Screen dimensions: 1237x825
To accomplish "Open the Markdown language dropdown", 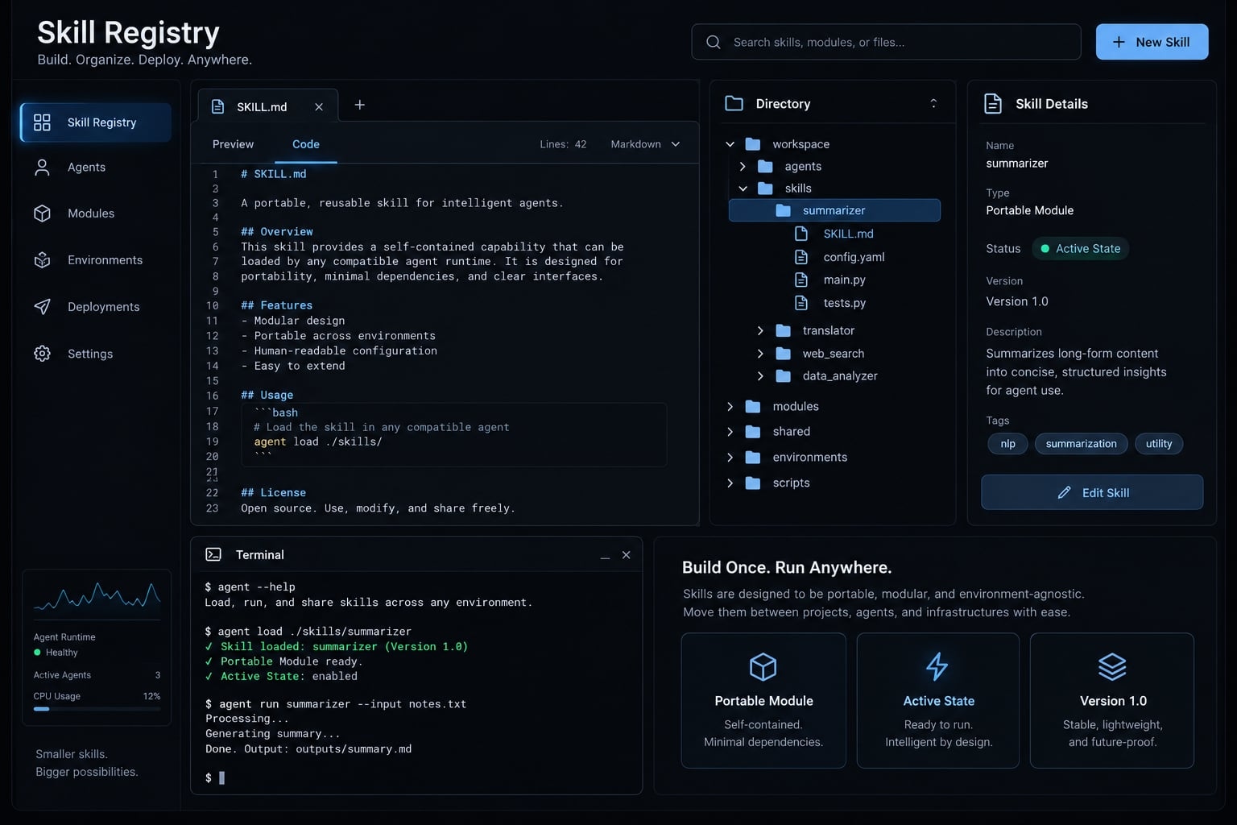I will 646,144.
